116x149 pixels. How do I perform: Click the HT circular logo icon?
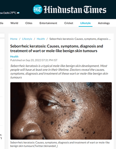[37, 9]
